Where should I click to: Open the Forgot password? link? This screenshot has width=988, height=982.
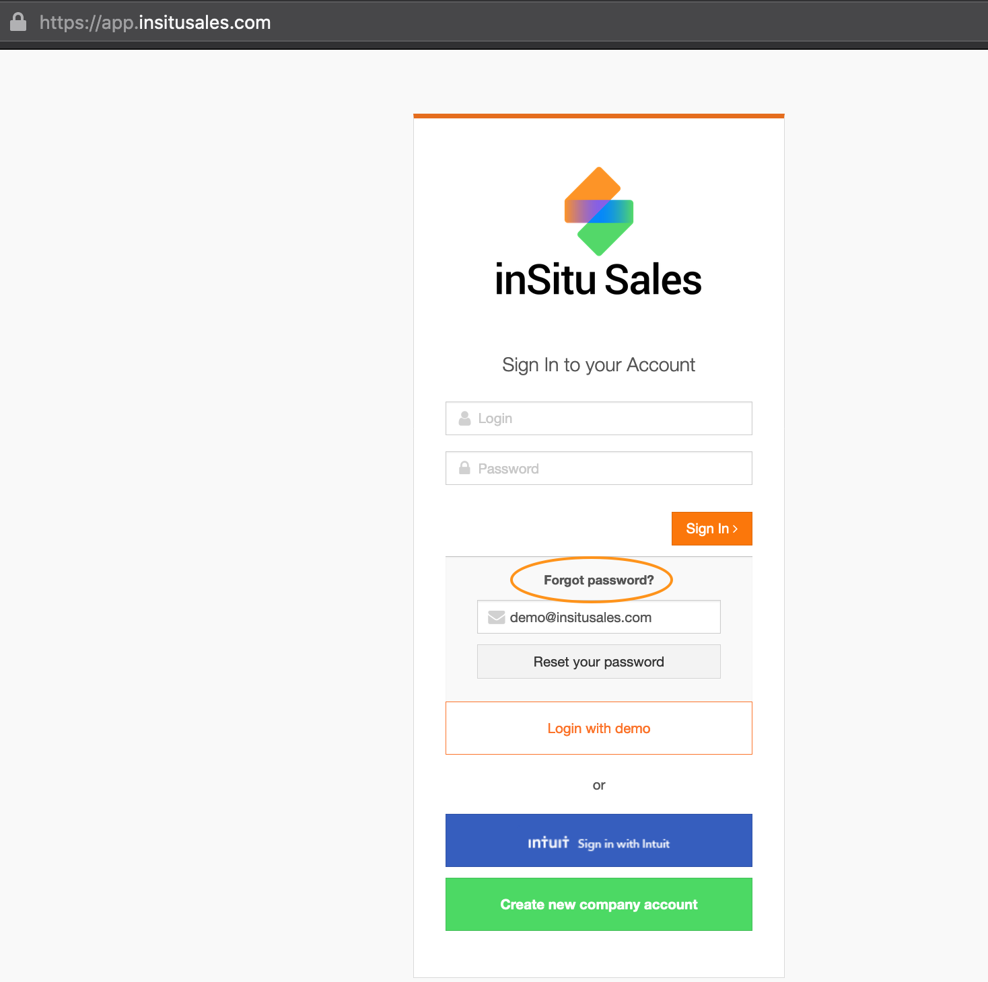pyautogui.click(x=598, y=580)
